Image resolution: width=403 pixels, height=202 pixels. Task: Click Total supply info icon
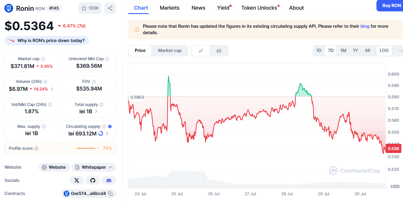coord(101,105)
